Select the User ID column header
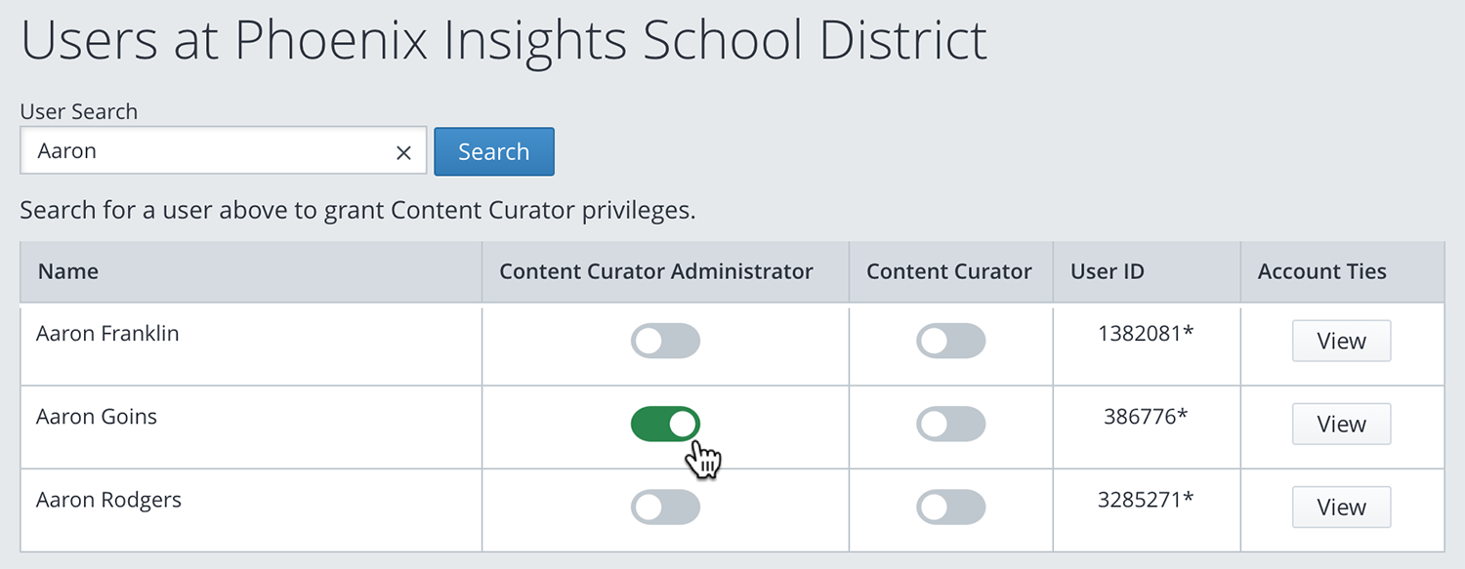Viewport: 1465px width, 569px height. click(x=1108, y=271)
